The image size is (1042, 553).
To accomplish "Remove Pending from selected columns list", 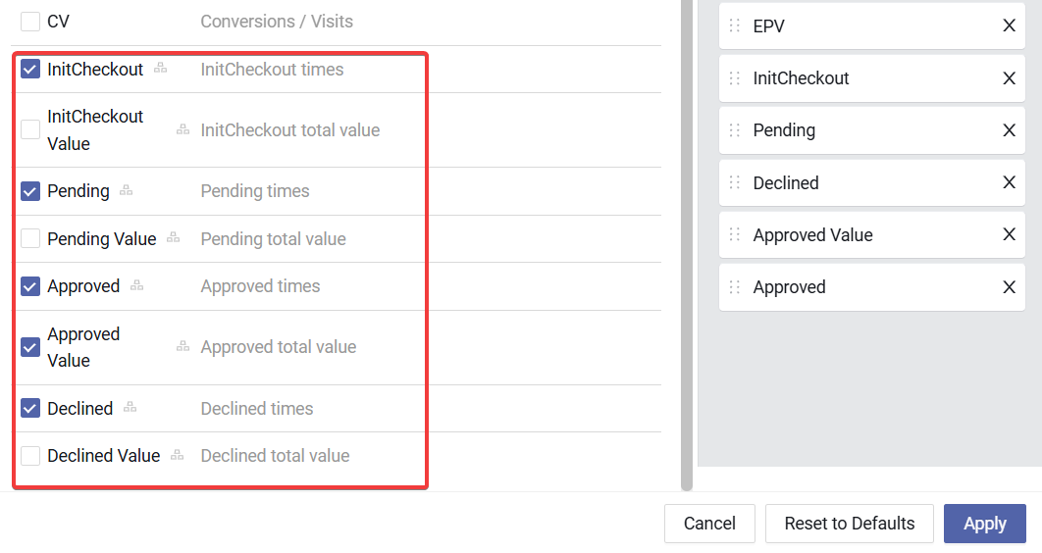I will [1009, 130].
